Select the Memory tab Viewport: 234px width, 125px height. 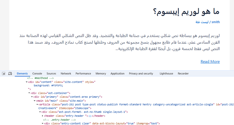(x=101, y=74)
